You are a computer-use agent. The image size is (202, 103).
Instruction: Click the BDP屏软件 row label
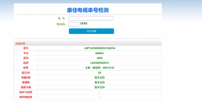pyautogui.click(x=26, y=97)
